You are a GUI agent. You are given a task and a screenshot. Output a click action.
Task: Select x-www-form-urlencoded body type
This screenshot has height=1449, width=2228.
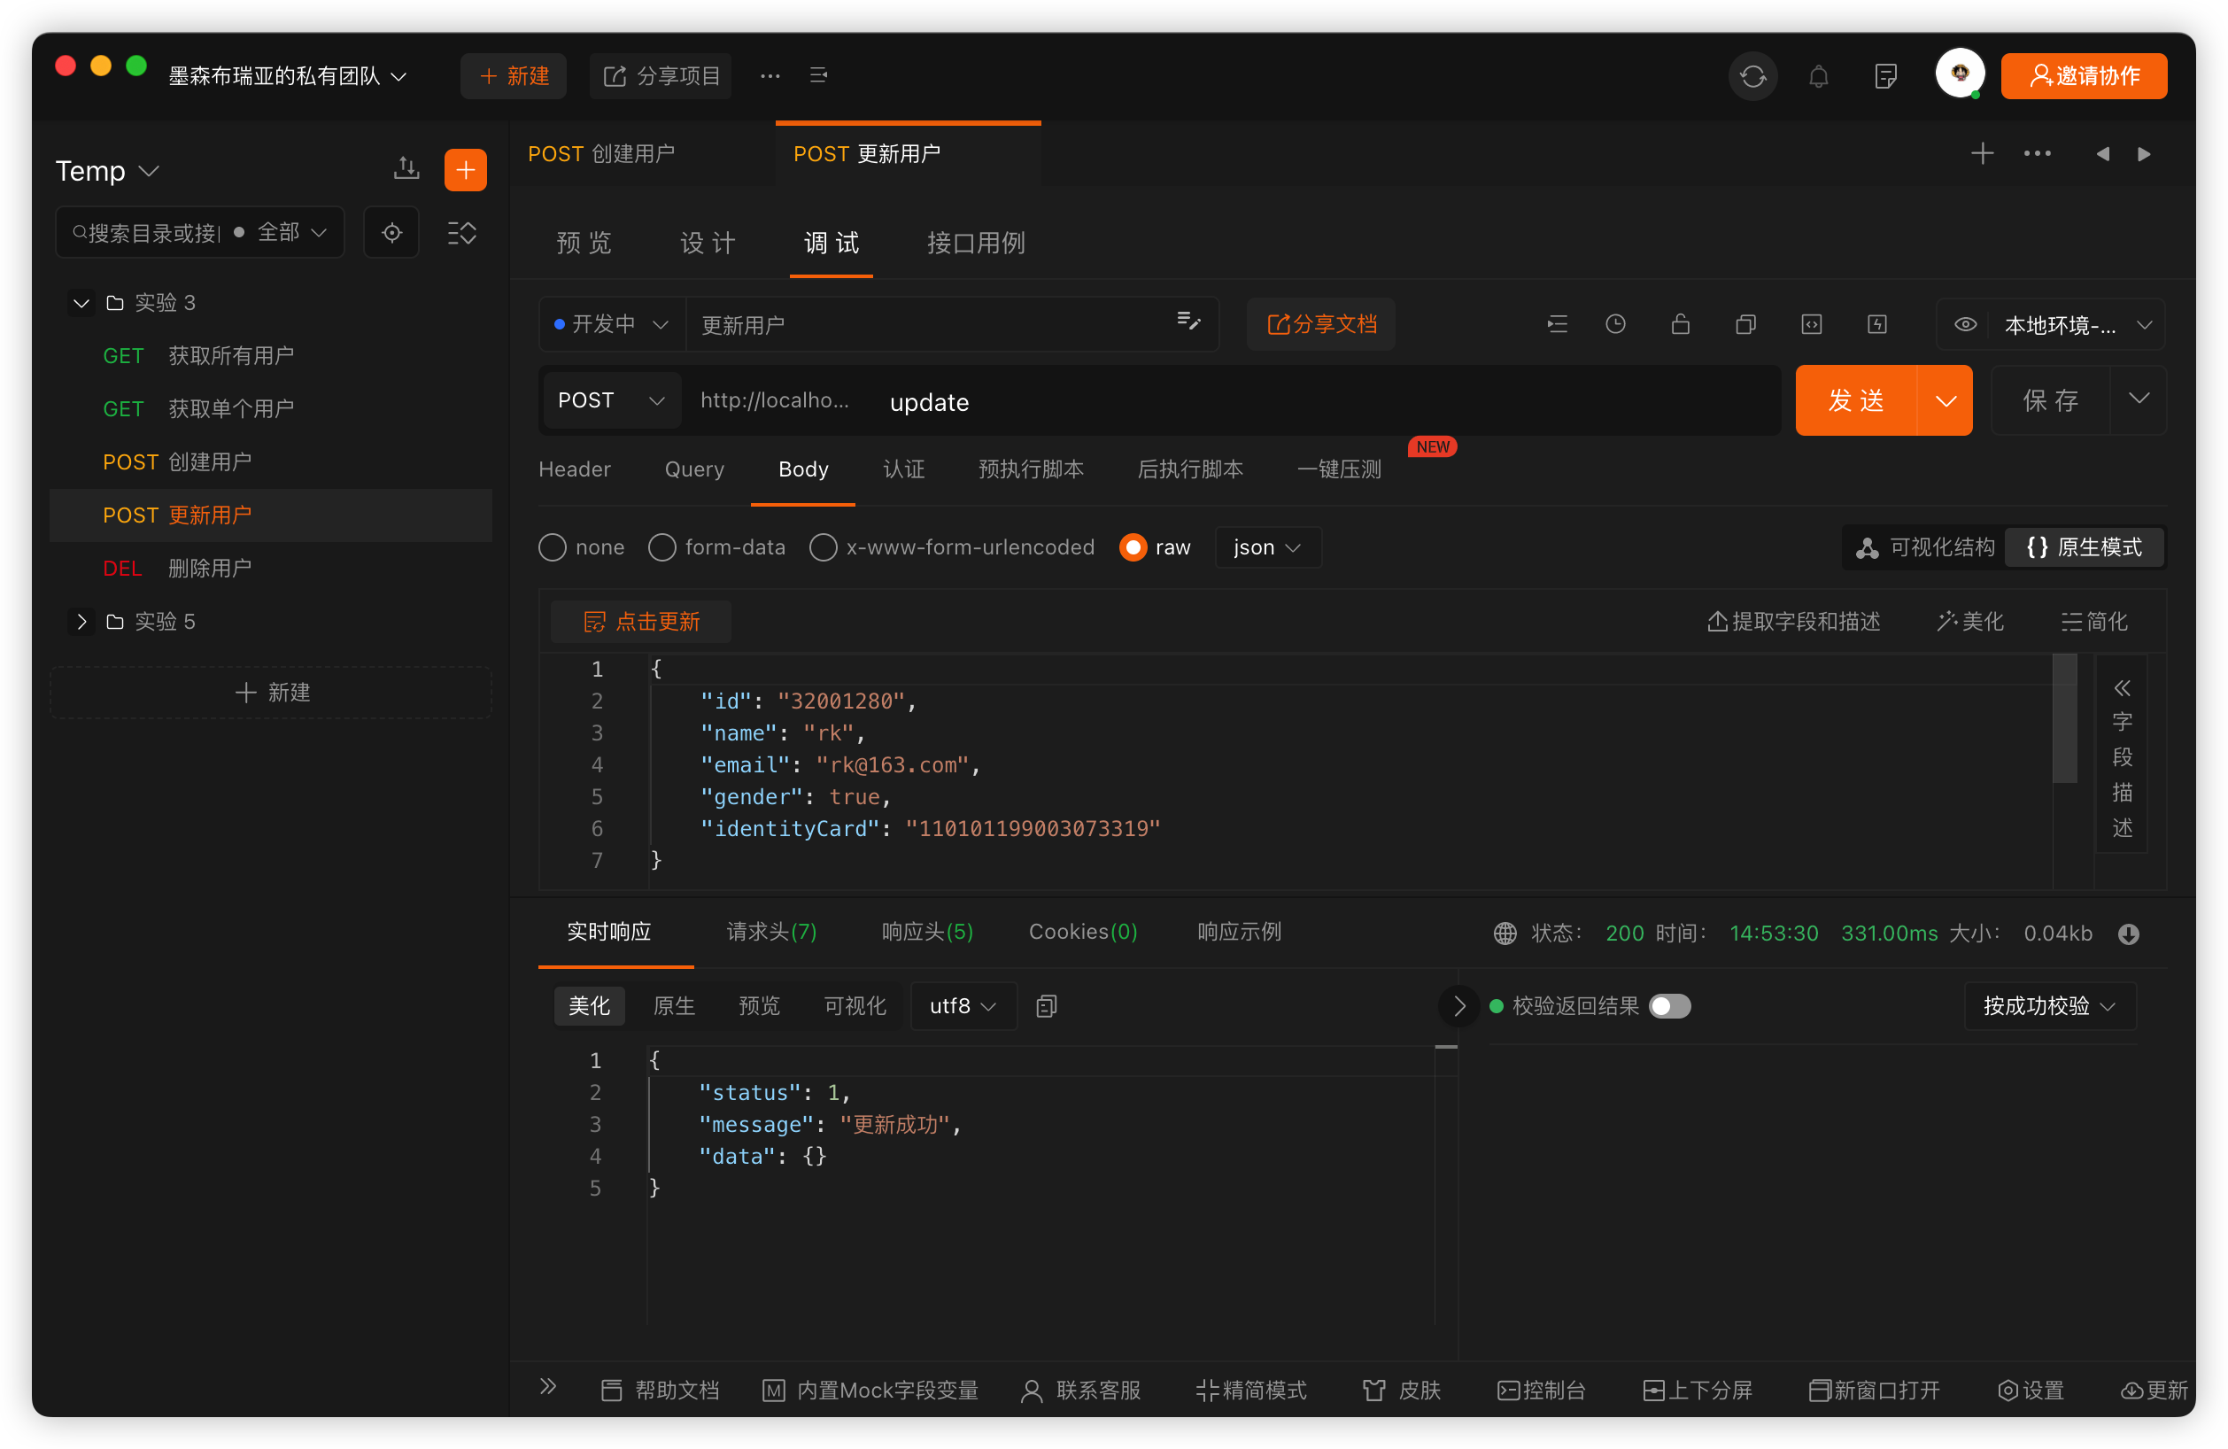[x=823, y=547]
